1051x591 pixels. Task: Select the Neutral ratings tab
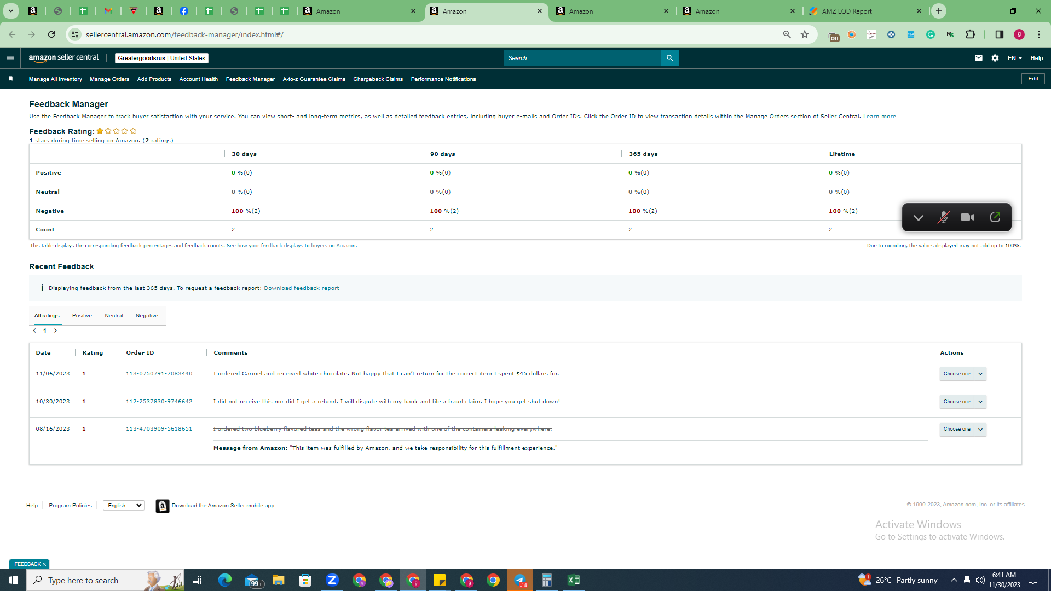click(x=114, y=316)
